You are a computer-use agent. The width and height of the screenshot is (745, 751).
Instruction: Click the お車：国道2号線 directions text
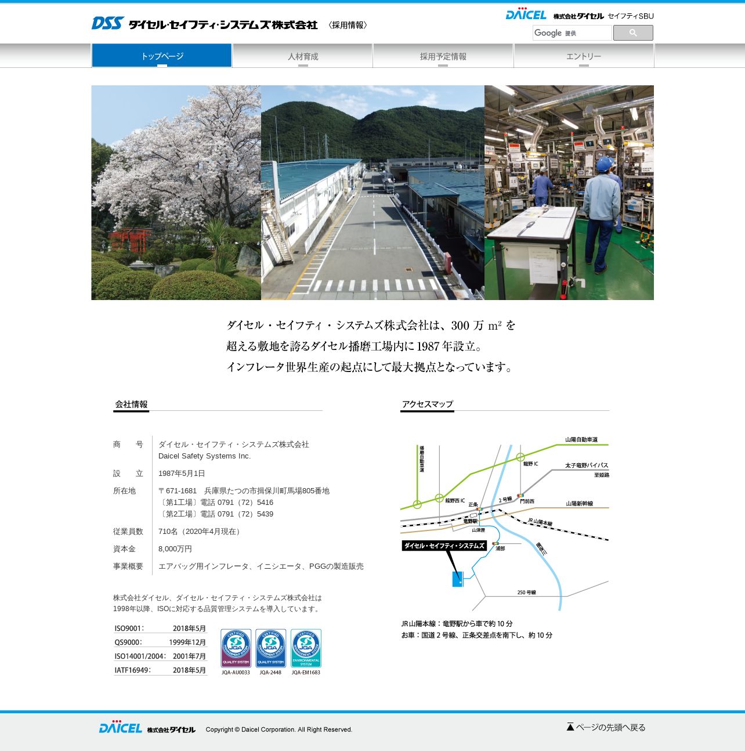click(x=477, y=636)
